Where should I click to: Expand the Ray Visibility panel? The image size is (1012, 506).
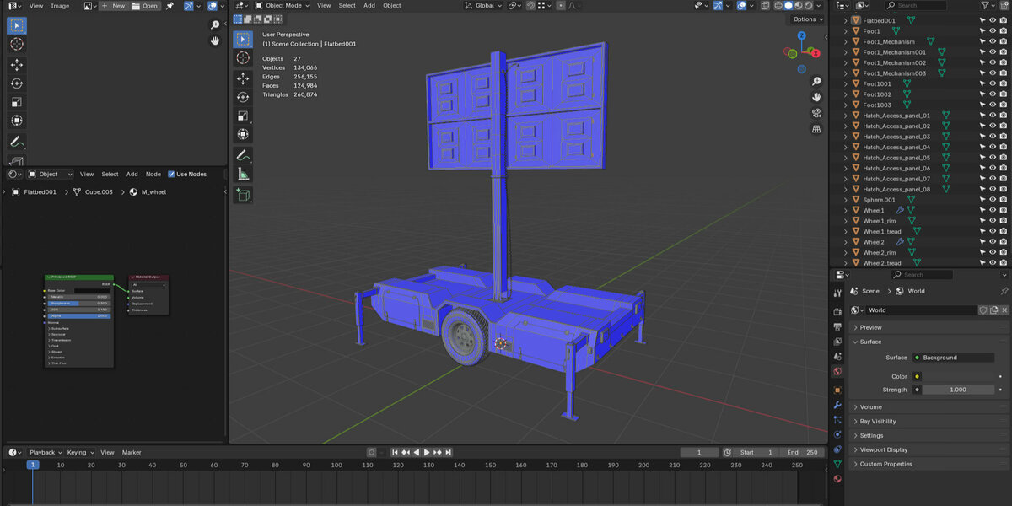click(878, 421)
